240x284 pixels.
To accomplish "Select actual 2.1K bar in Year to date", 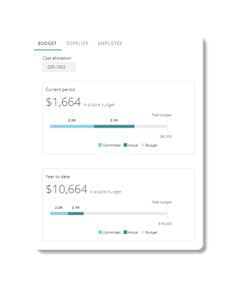I will (x=76, y=213).
